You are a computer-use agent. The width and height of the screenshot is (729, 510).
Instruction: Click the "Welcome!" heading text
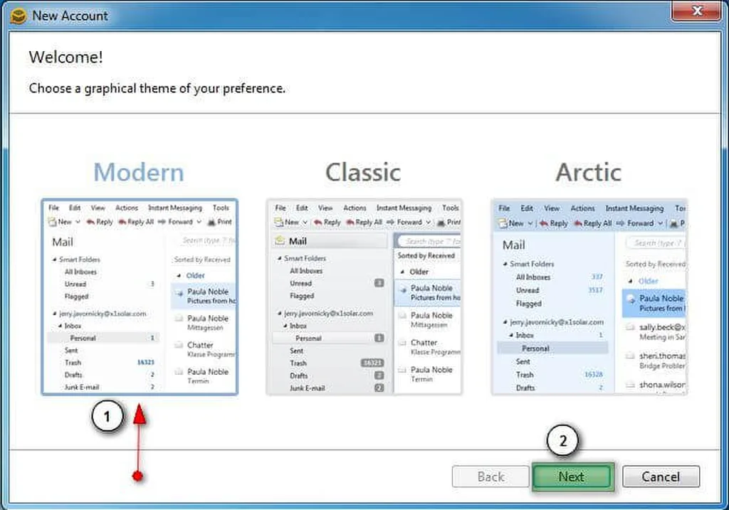tap(66, 57)
